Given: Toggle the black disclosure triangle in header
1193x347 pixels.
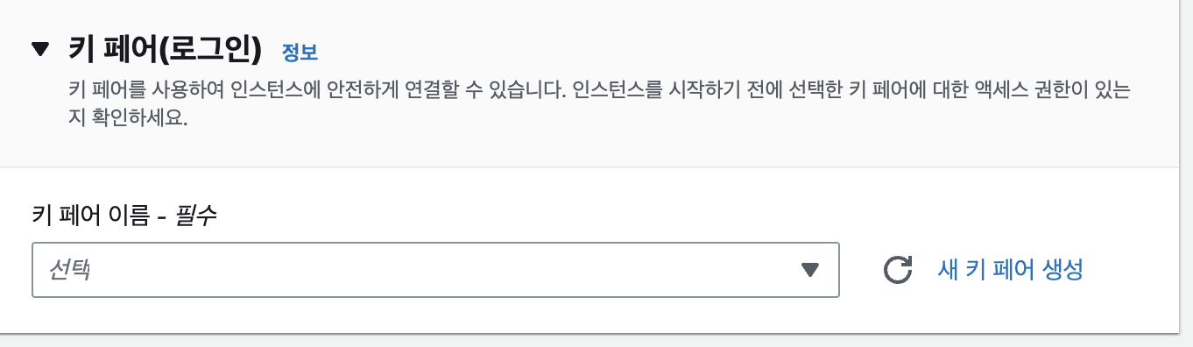Looking at the screenshot, I should tap(41, 50).
